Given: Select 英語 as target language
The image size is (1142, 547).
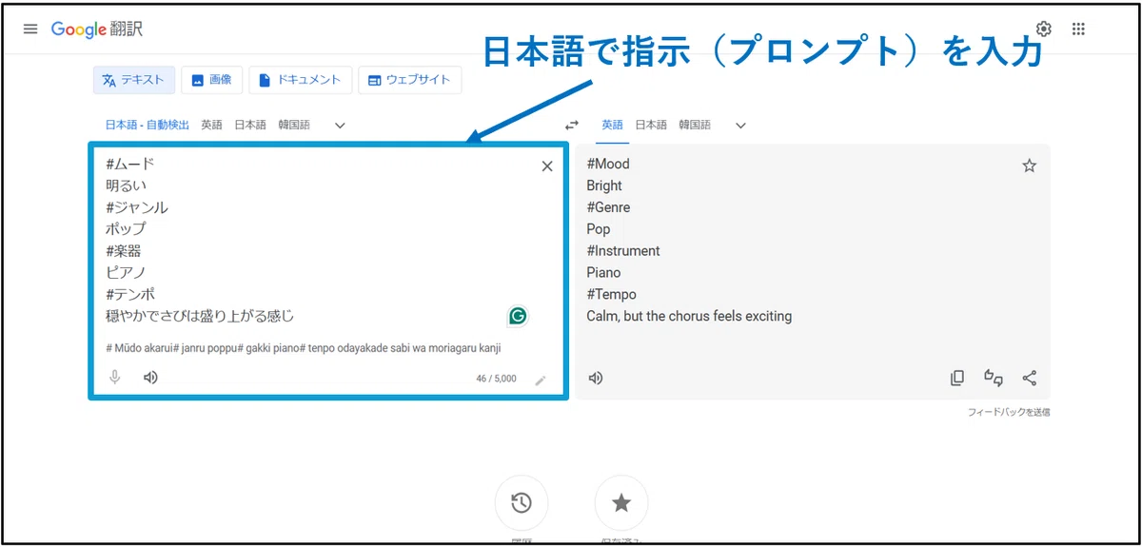Looking at the screenshot, I should 612,125.
